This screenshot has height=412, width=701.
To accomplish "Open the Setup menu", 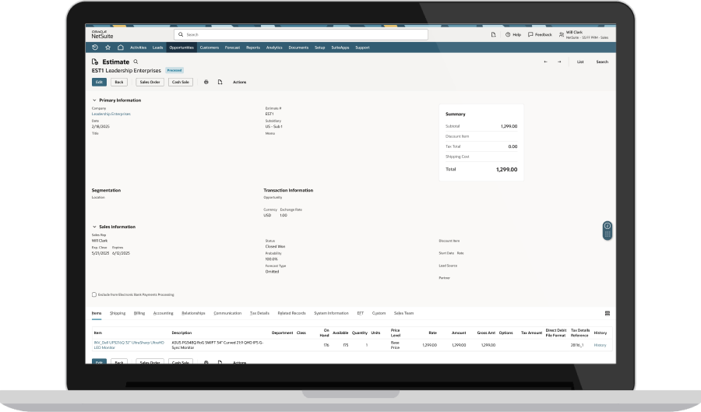I will point(319,48).
